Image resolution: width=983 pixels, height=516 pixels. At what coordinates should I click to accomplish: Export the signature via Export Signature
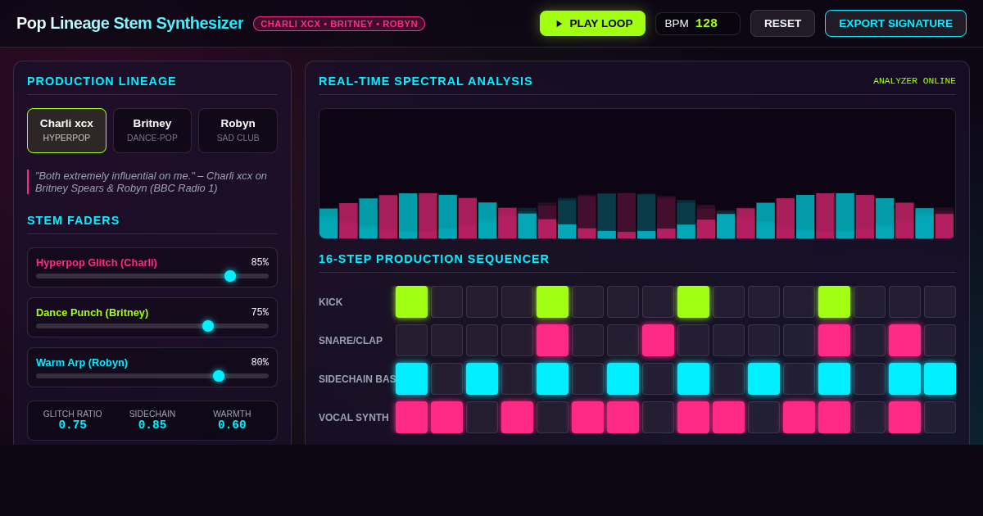pyautogui.click(x=895, y=23)
